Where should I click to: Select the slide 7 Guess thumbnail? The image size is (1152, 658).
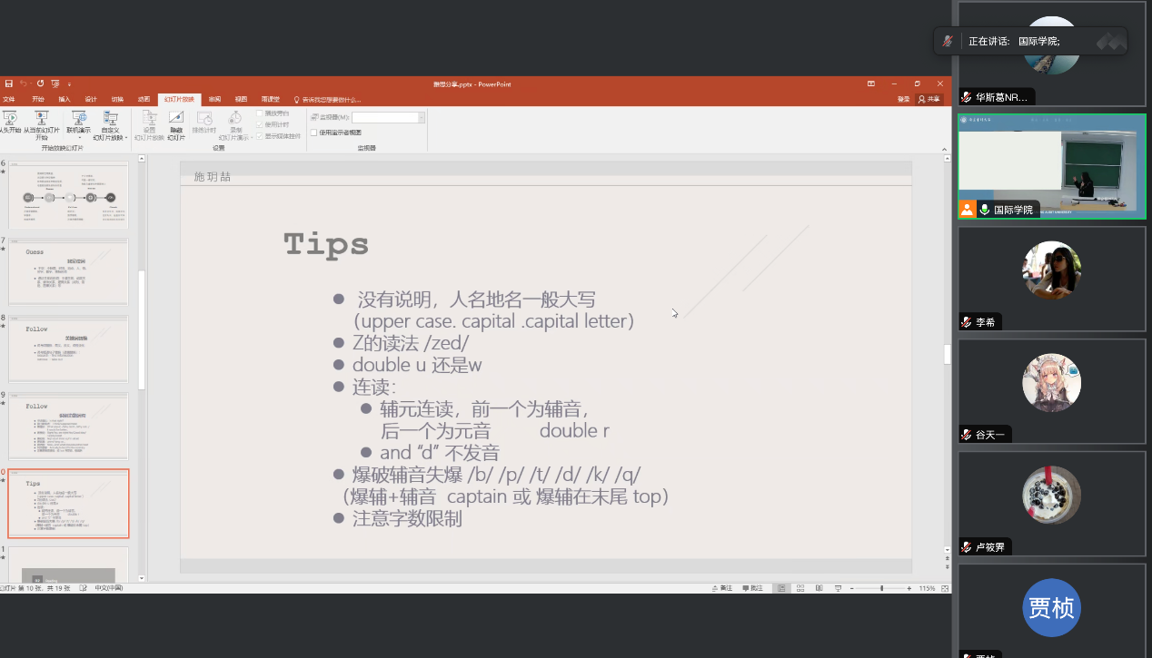click(68, 272)
